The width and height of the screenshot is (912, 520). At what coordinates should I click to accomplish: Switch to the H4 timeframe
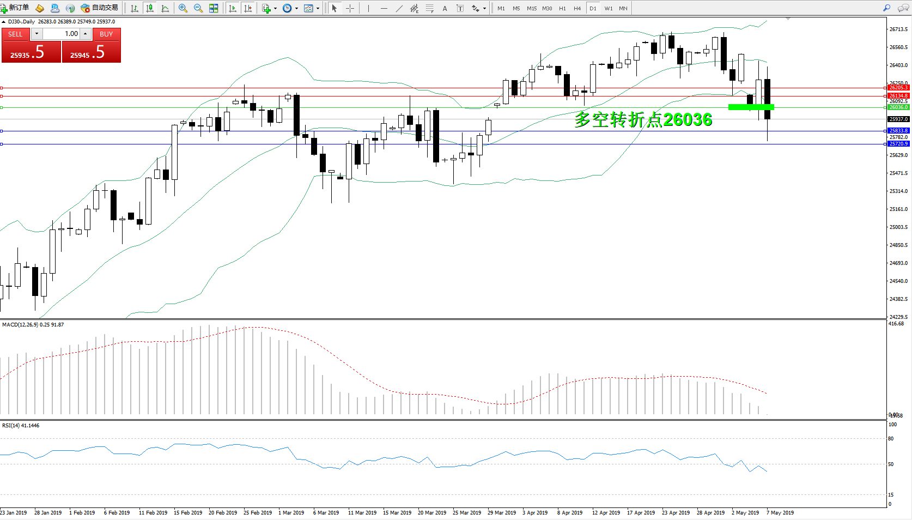[577, 8]
